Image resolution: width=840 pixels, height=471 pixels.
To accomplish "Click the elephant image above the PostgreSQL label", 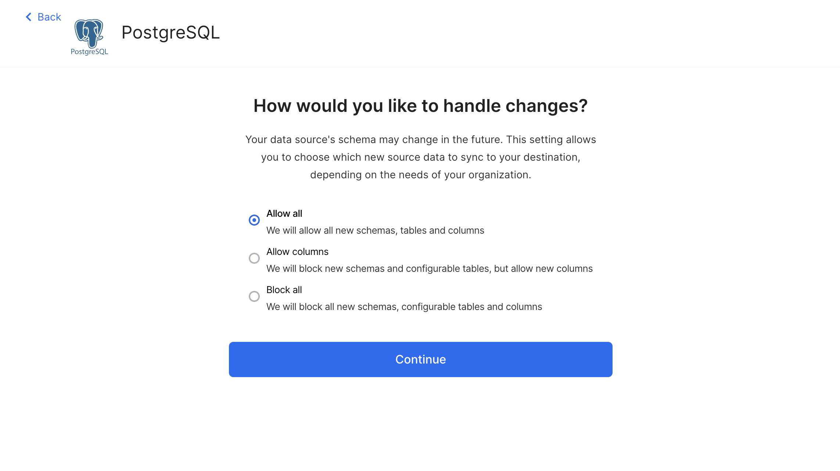I will 89,33.
